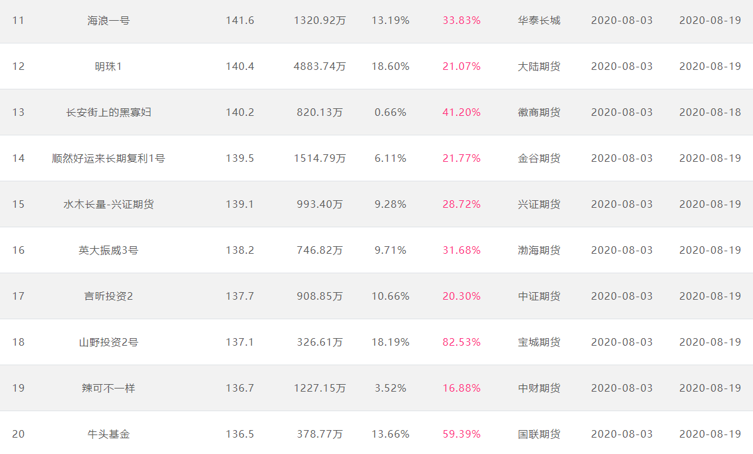Open the 明珠1 account entry
This screenshot has width=753, height=454.
pos(108,67)
